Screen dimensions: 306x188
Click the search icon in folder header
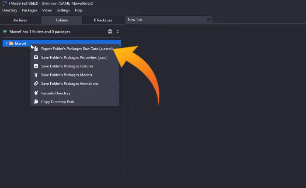click(x=110, y=31)
